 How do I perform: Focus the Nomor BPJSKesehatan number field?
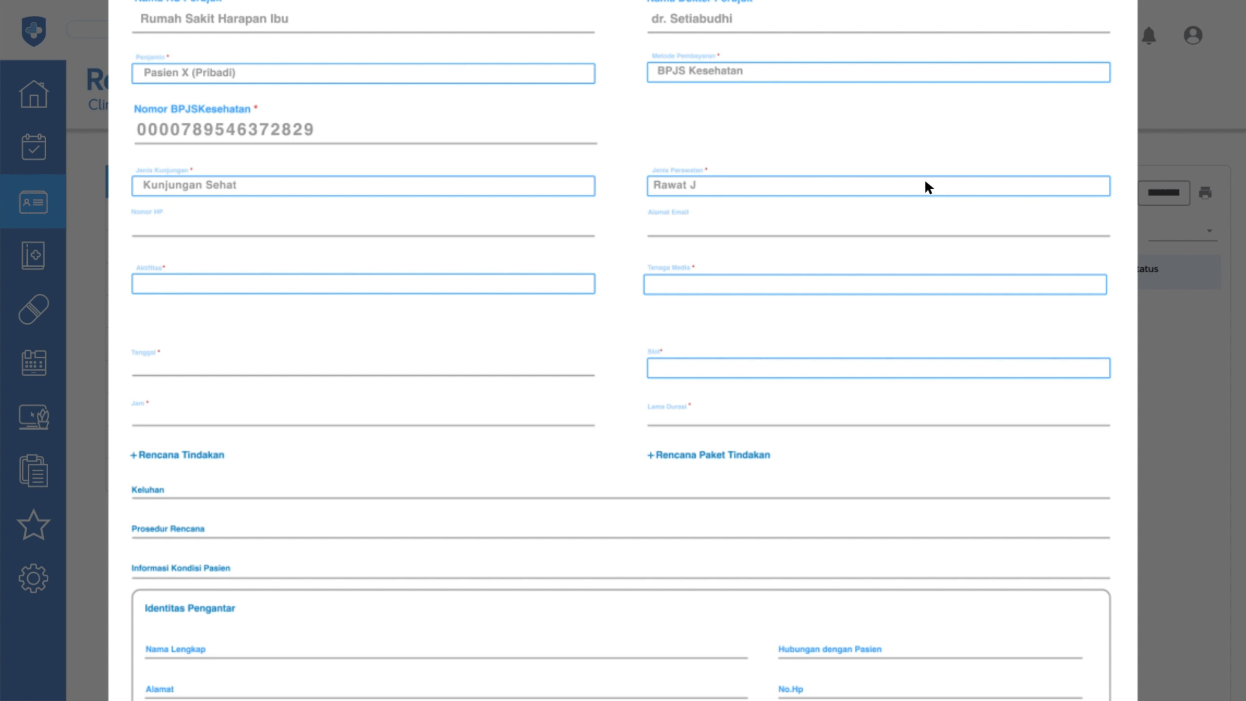365,130
